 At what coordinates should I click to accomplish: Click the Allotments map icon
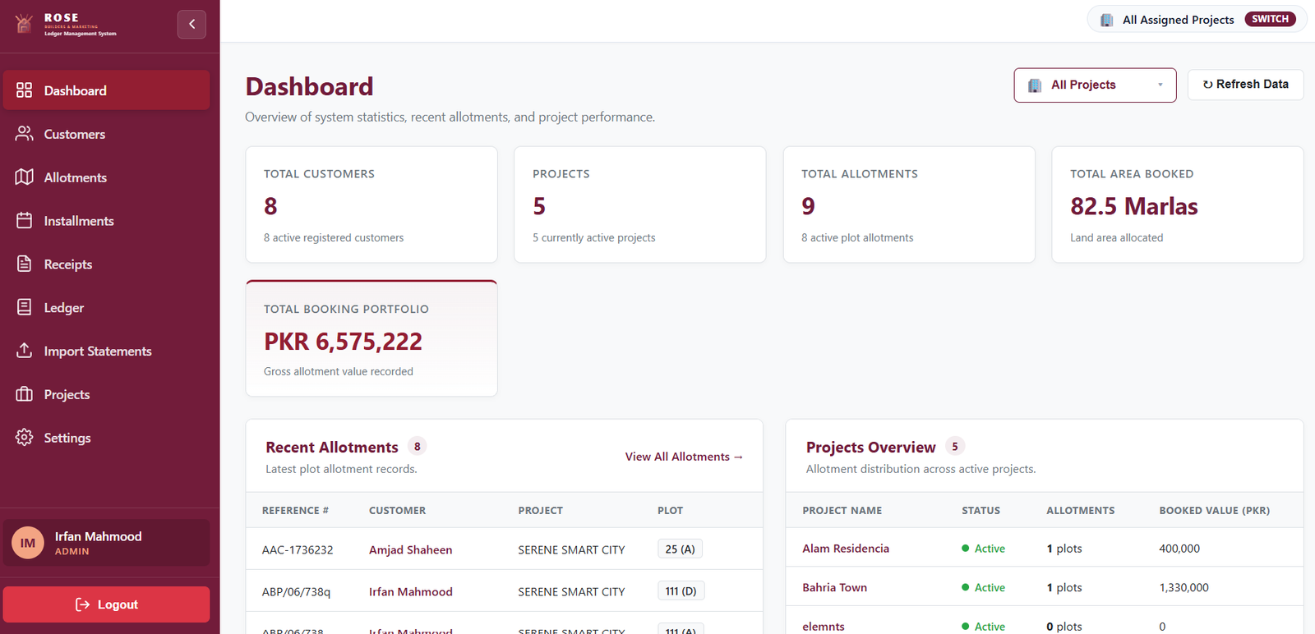pyautogui.click(x=25, y=177)
